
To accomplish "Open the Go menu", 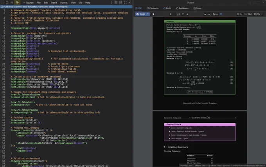I will (81, 3).
